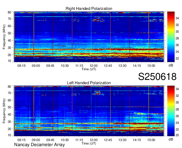Click the 12:00 tick label on top plot
Viewport: 182px width, 148px height.
point(94,66)
